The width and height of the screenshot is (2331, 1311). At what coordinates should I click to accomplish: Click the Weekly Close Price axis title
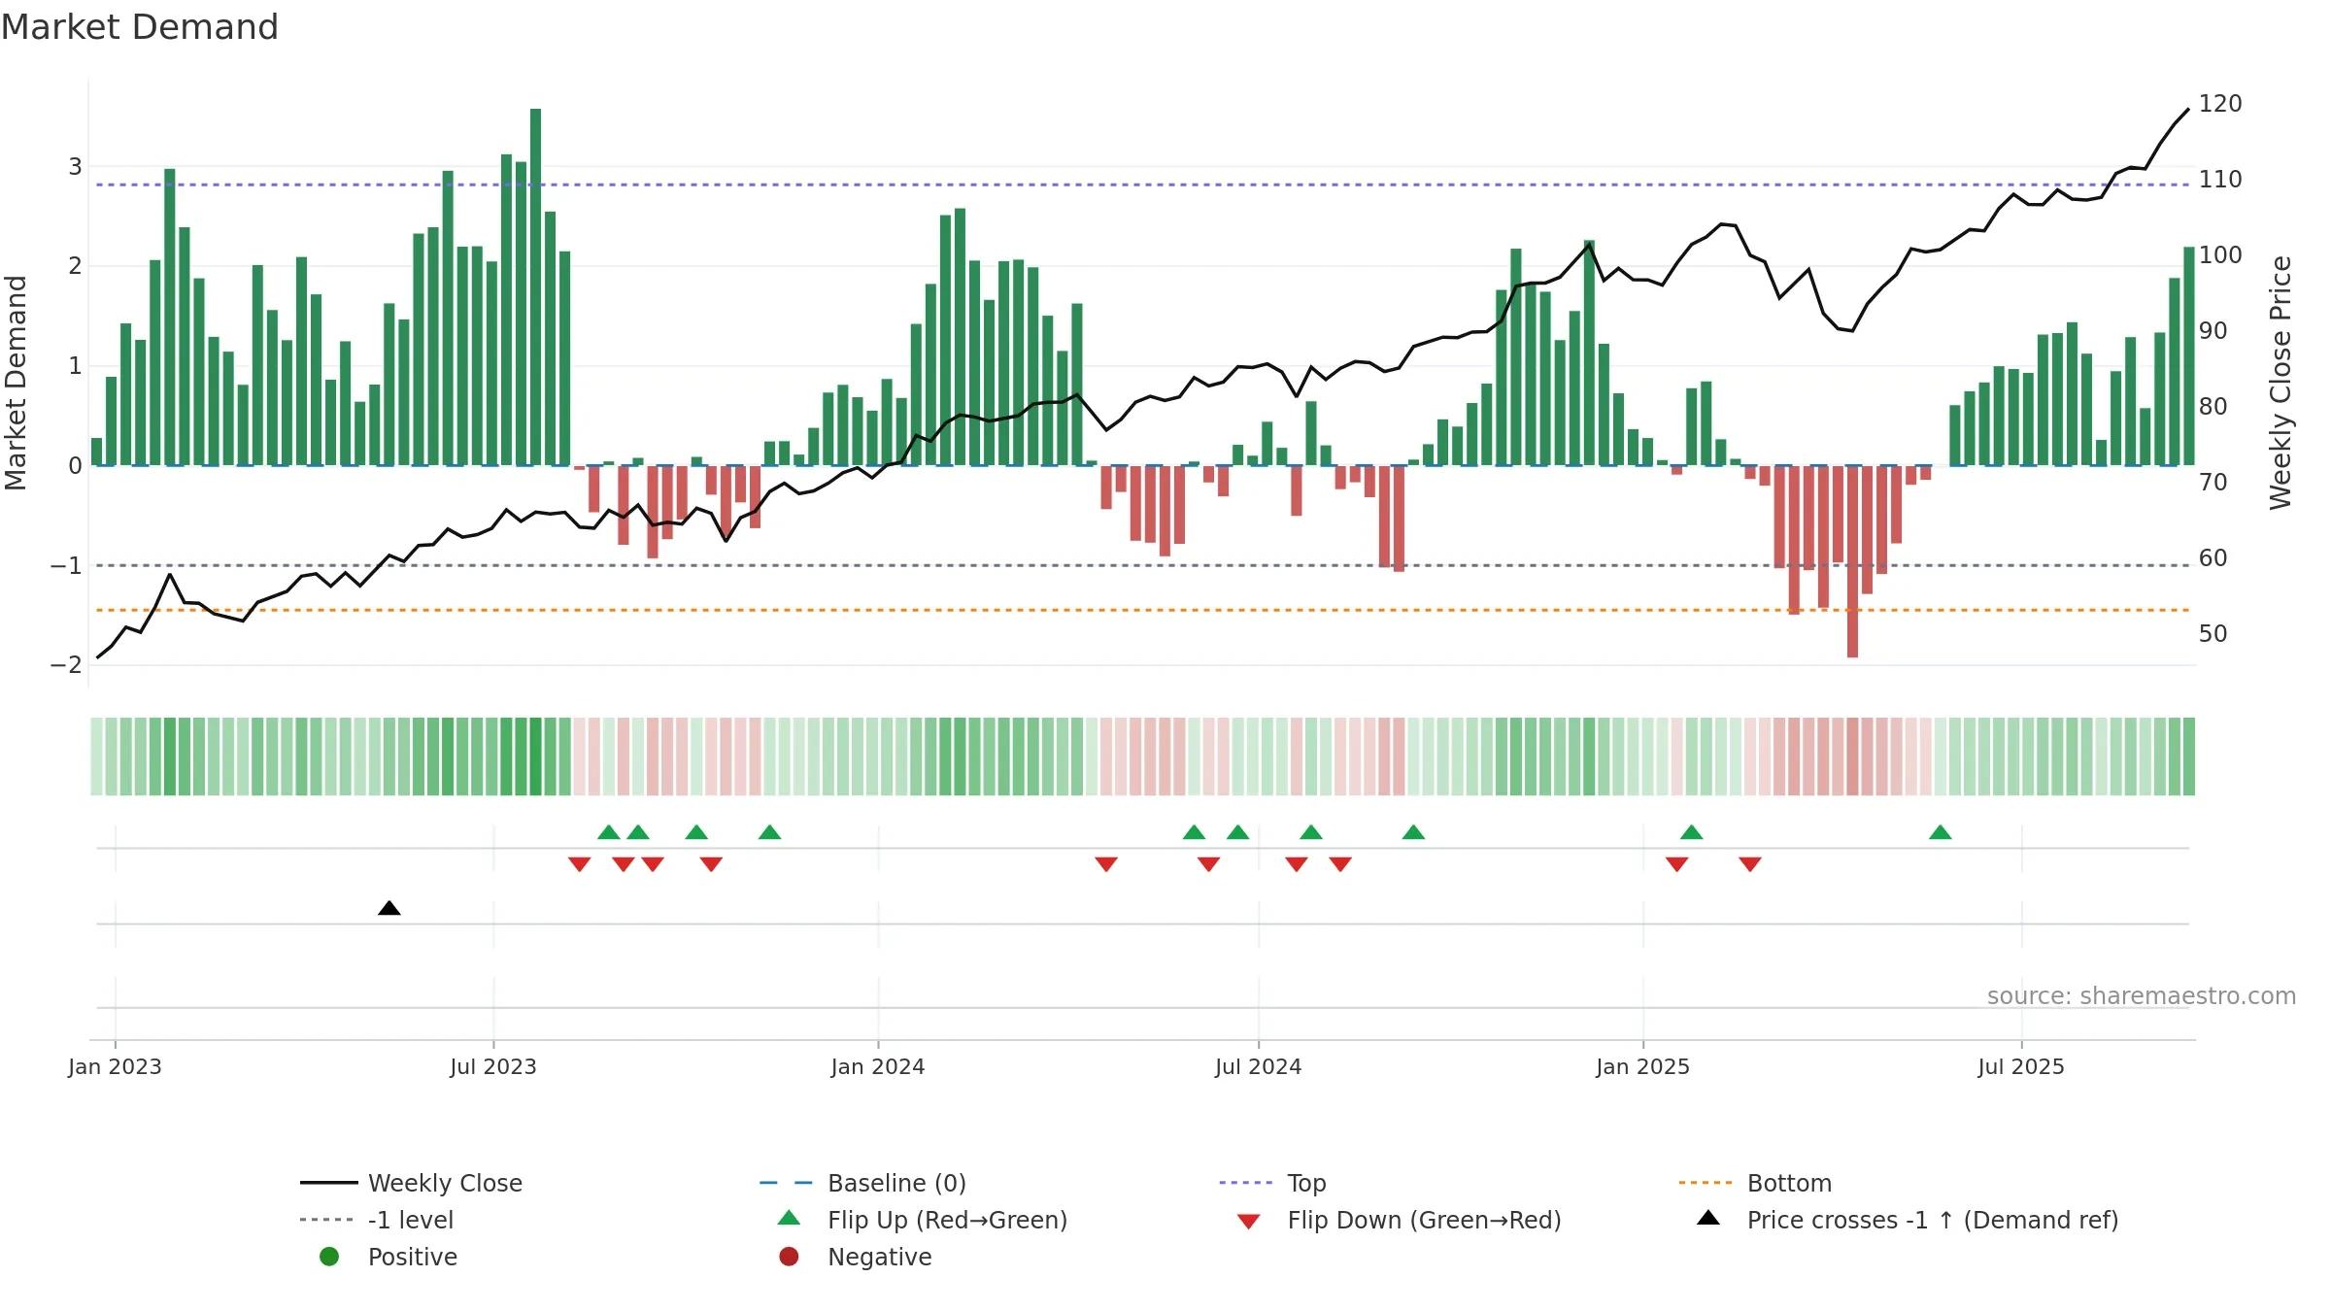pyautogui.click(x=2280, y=383)
